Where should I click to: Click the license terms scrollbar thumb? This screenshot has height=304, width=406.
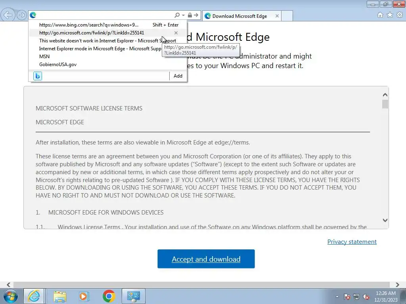(385, 104)
